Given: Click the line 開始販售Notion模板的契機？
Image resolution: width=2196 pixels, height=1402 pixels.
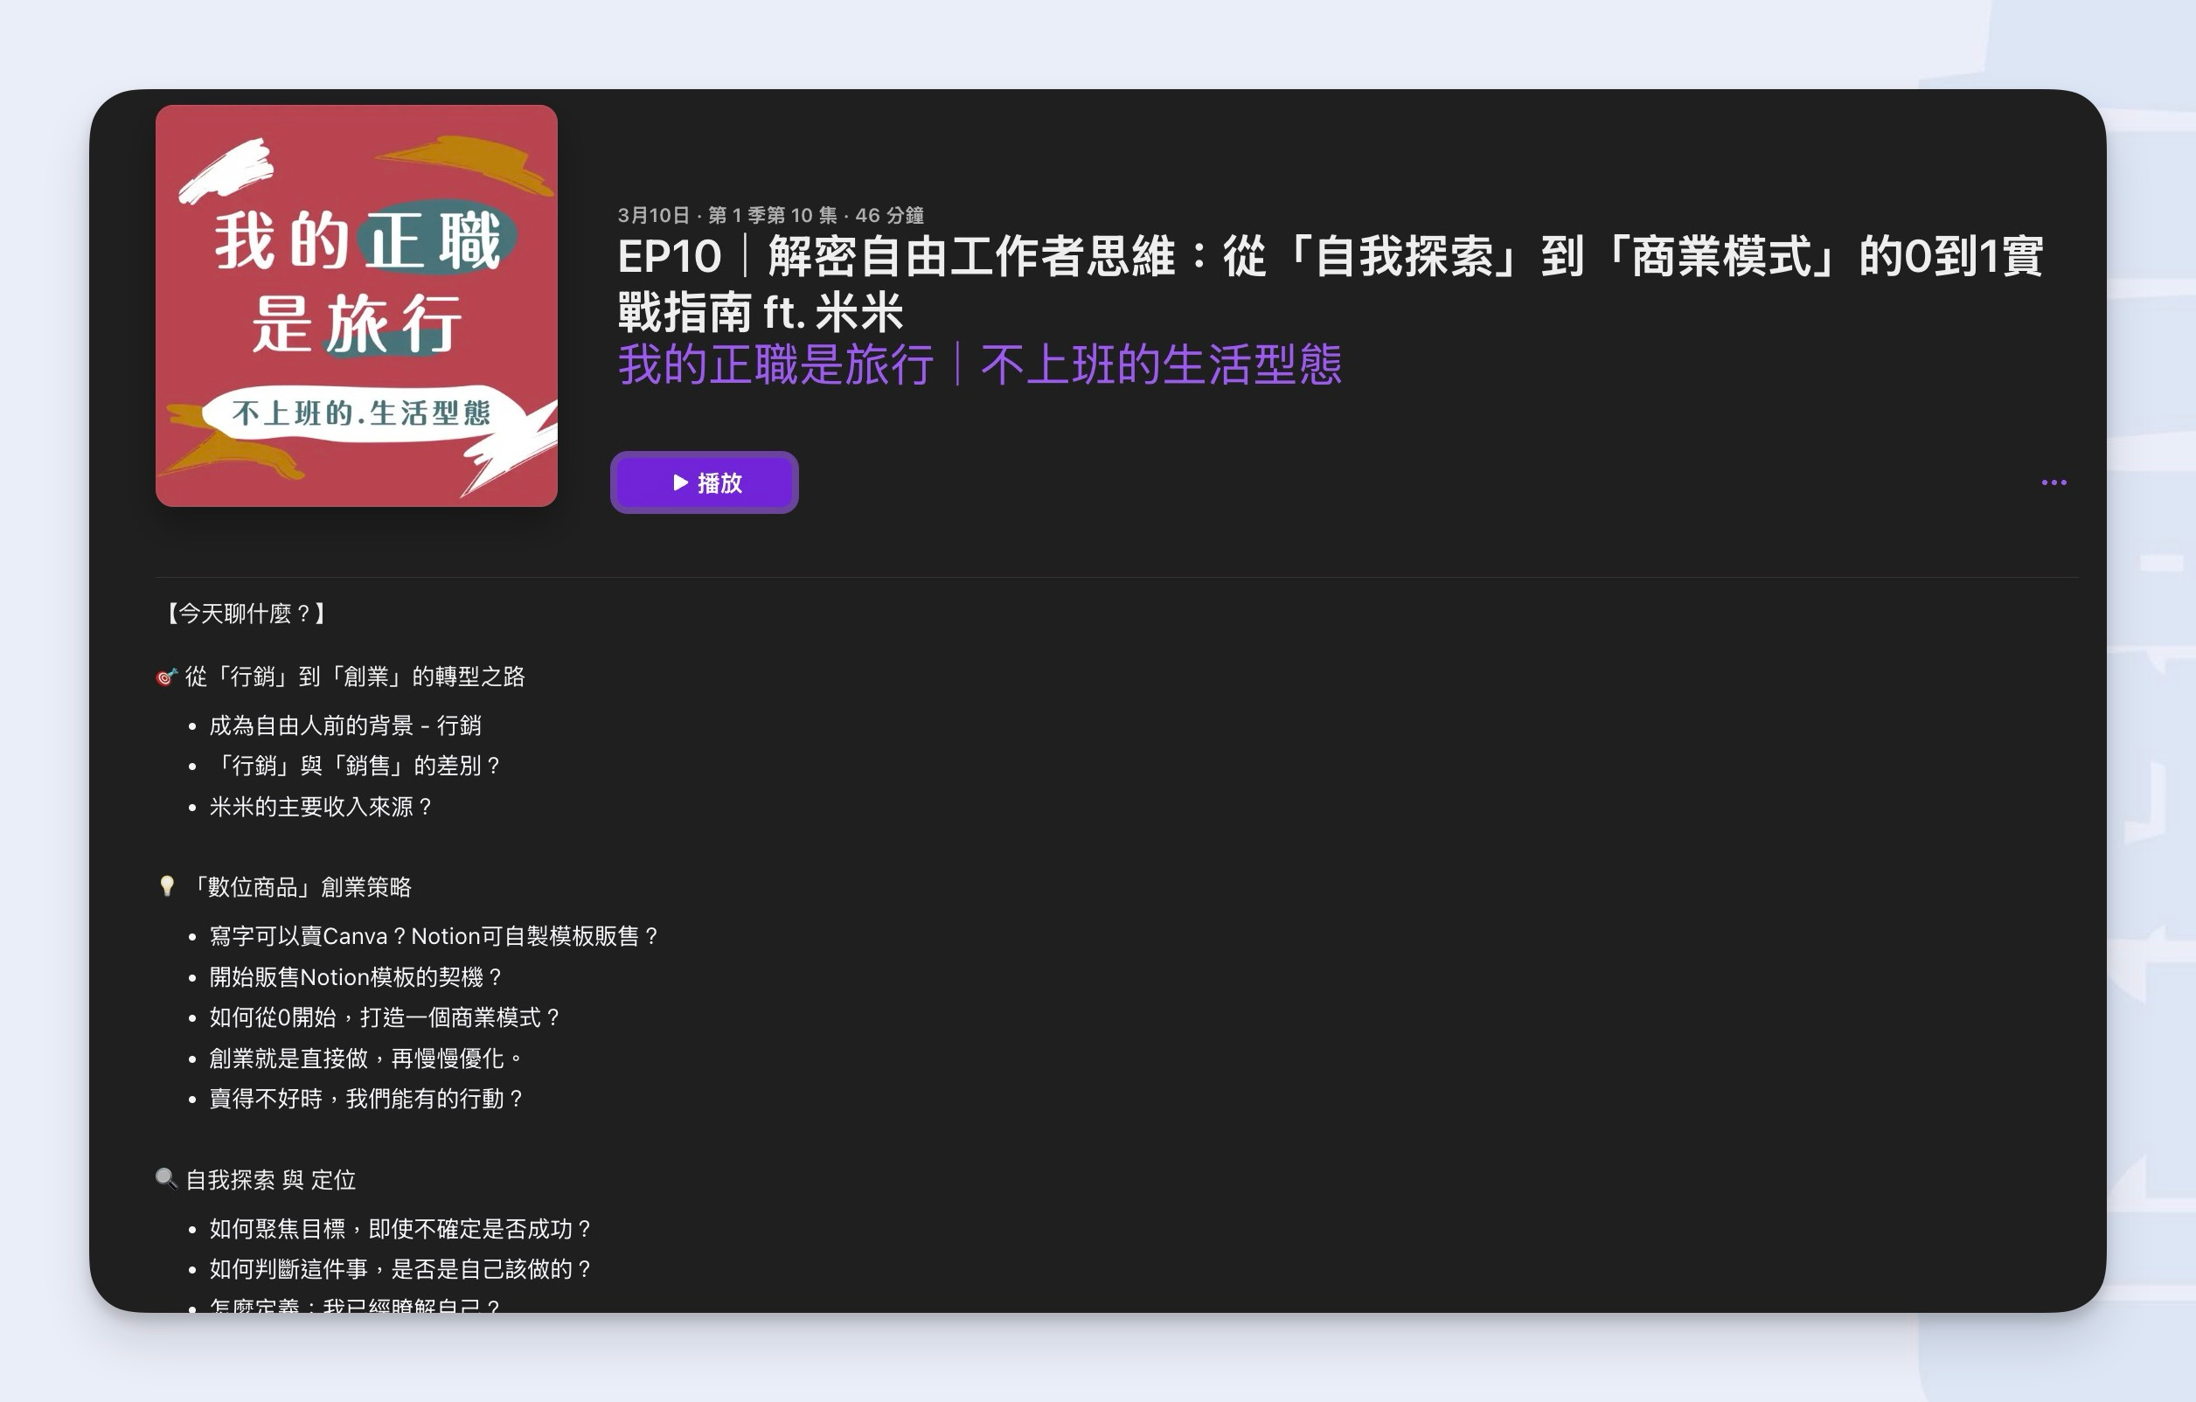Looking at the screenshot, I should click(x=356, y=977).
